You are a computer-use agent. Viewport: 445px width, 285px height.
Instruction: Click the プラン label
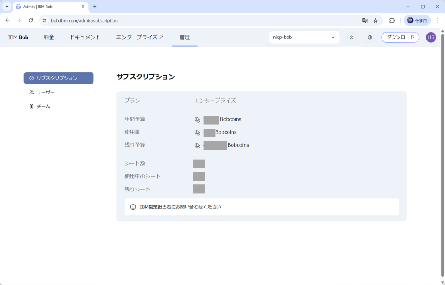pos(132,101)
